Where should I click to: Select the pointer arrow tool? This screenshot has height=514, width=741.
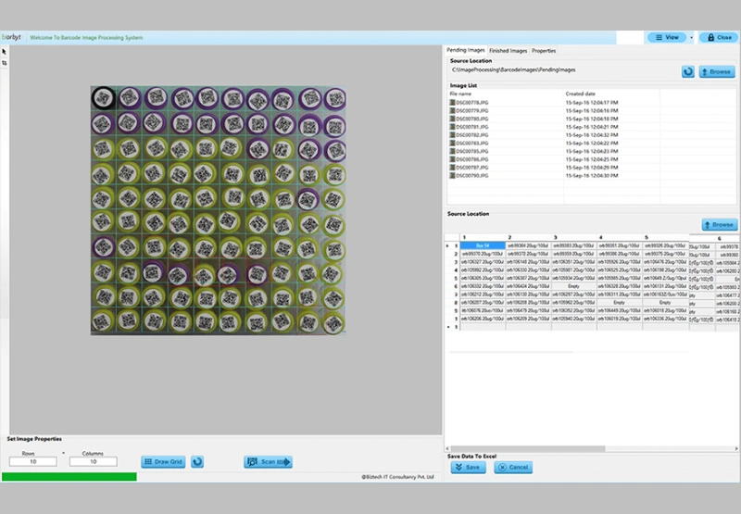4,52
